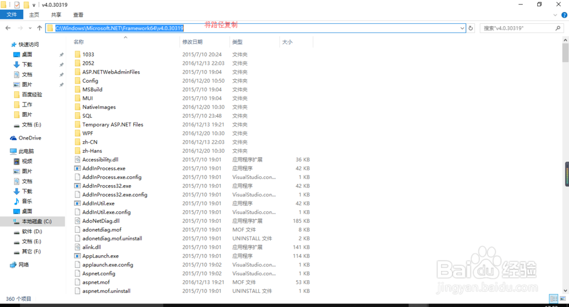
Task: Click the address bar path field
Action: tap(255, 28)
